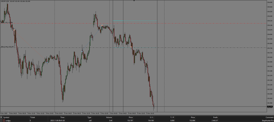Image resolution: width=274 pixels, height=122 pixels.
Task: Click the blue buy arrow on 5 Nov
Action: pos(82,51)
